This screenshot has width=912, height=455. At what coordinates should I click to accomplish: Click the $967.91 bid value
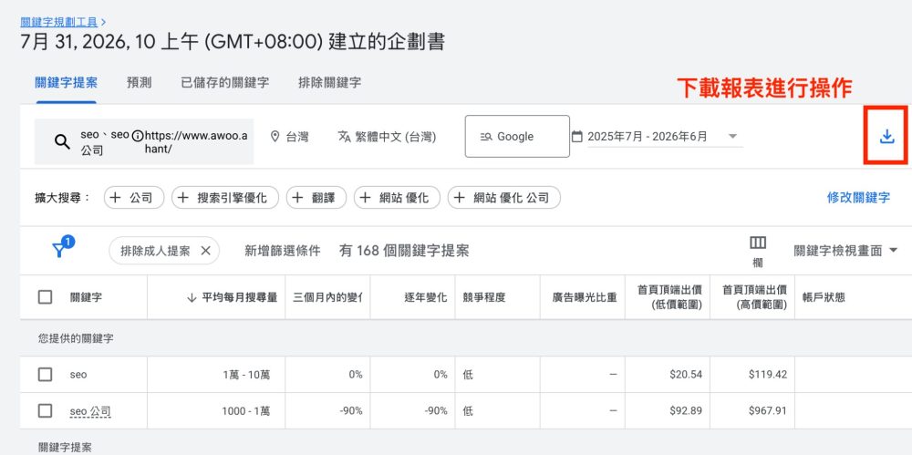pos(768,411)
